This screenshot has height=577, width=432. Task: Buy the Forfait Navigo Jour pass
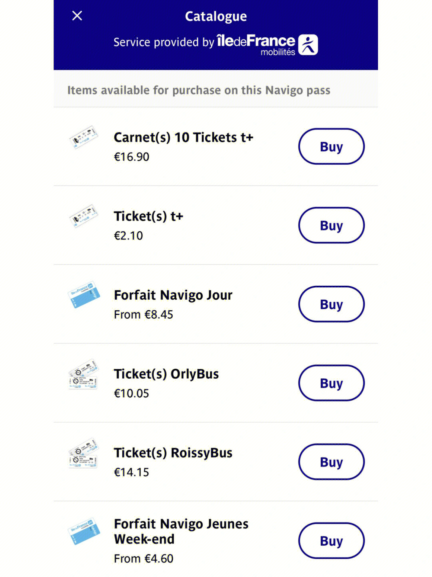[331, 304]
